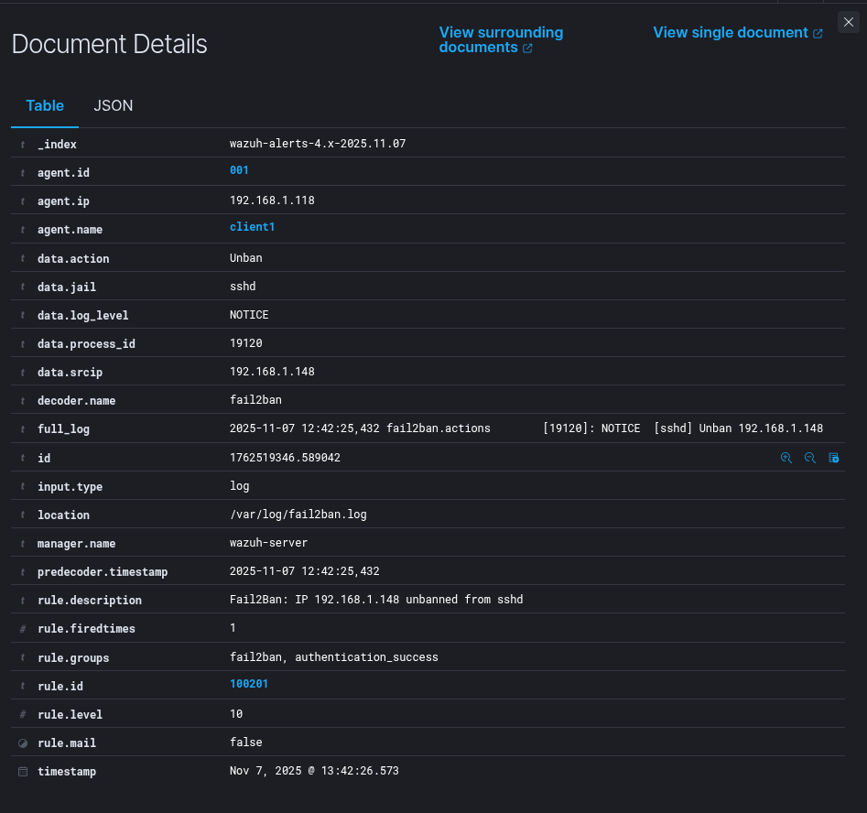The height and width of the screenshot is (813, 867).
Task: Filter for value on the id row
Action: pos(786,458)
